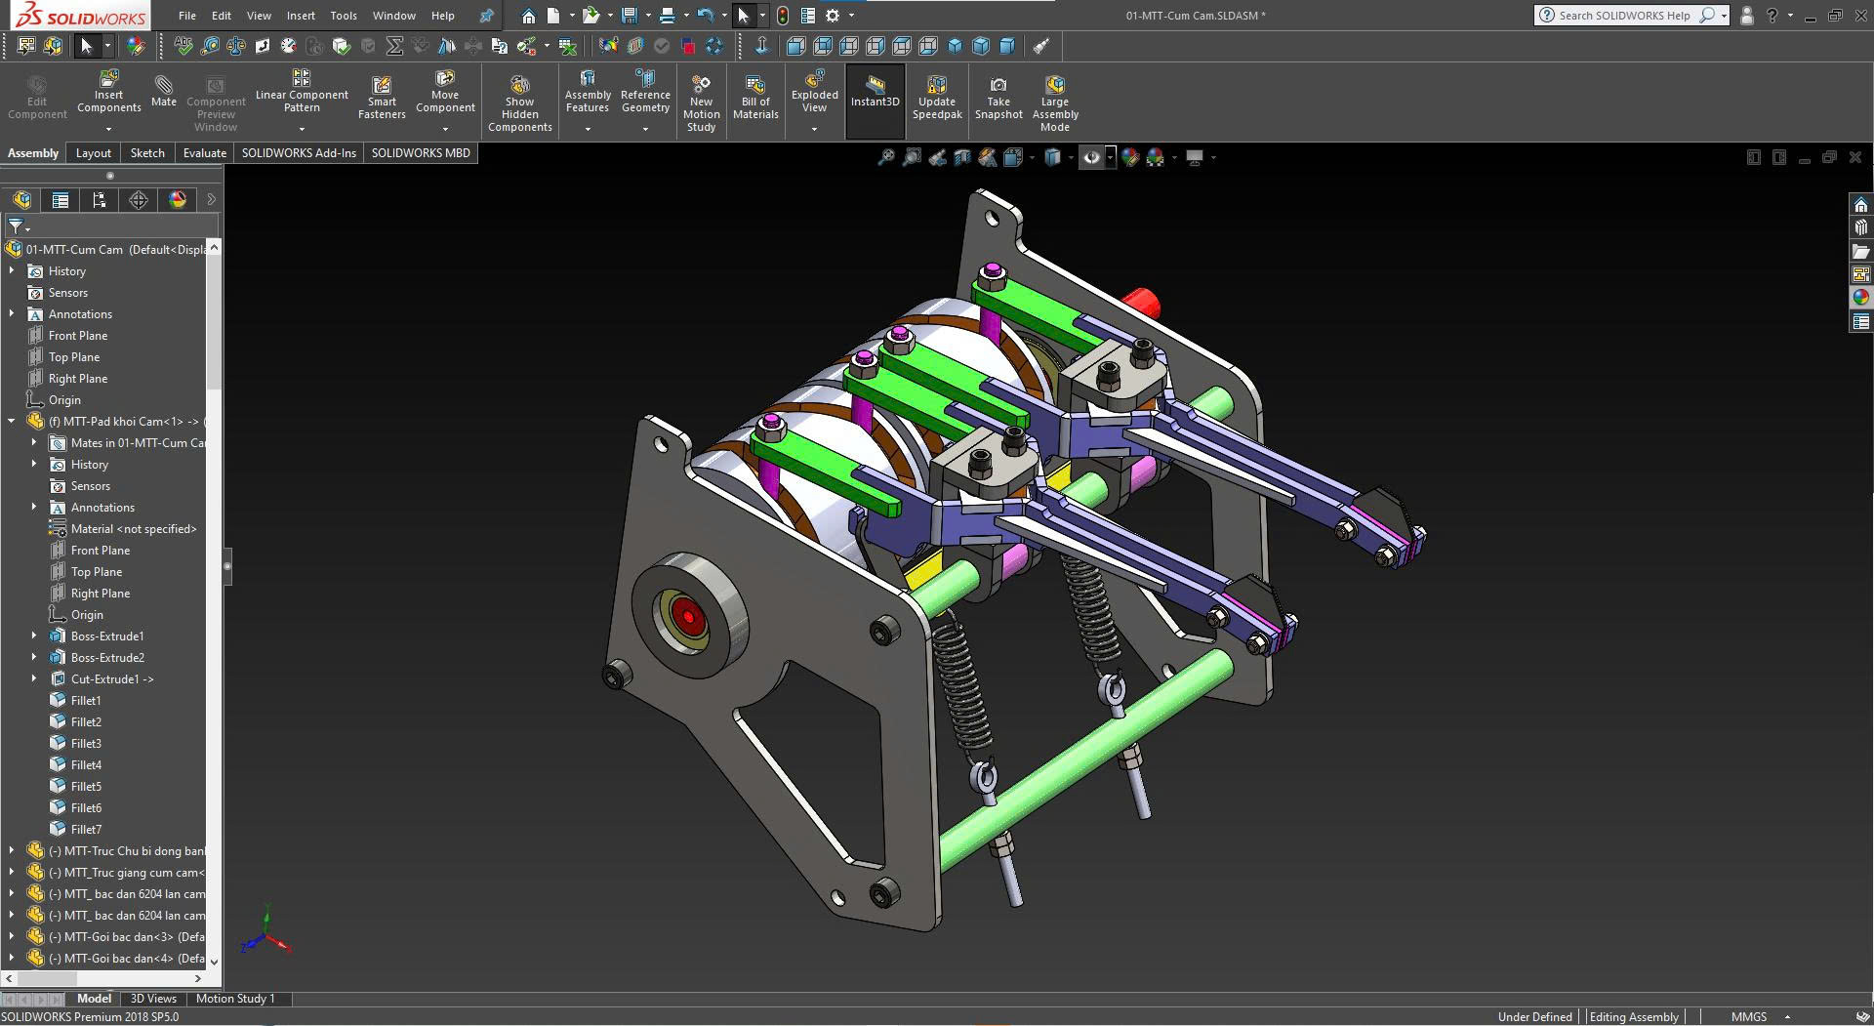
Task: Select Fillet3 in the feature tree
Action: click(86, 744)
